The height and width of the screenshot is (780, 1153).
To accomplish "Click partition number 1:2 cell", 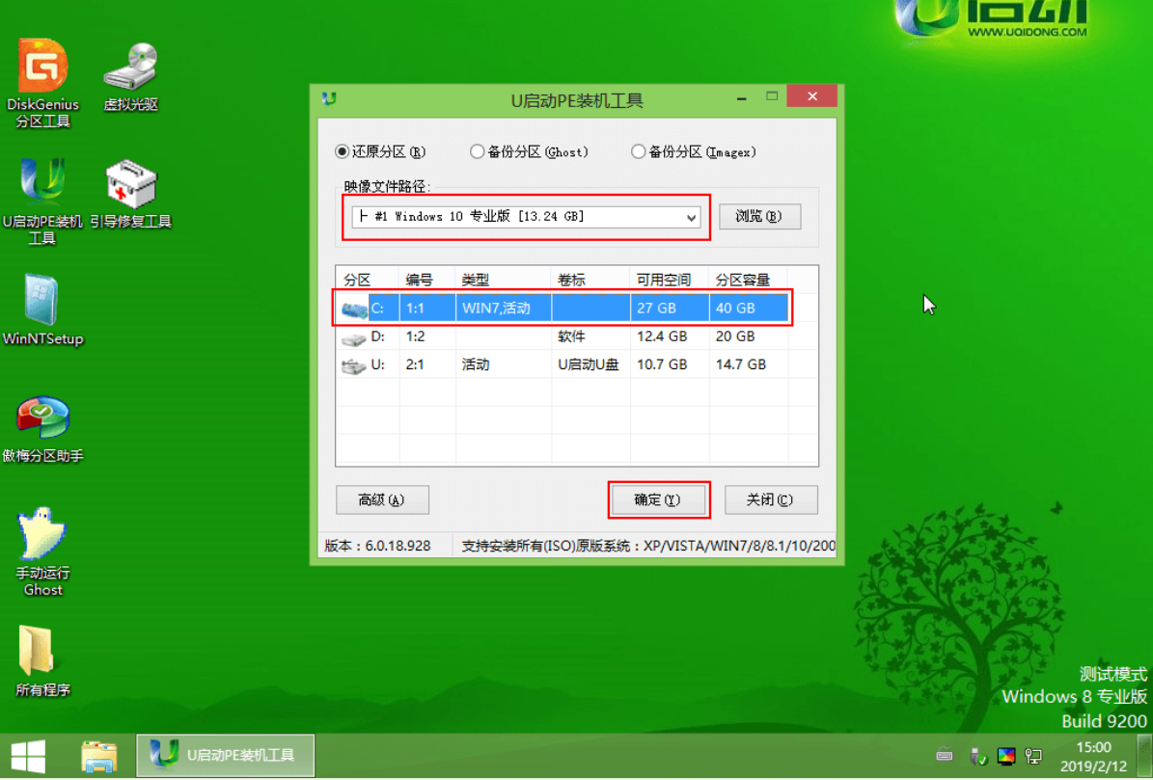I will click(x=427, y=336).
